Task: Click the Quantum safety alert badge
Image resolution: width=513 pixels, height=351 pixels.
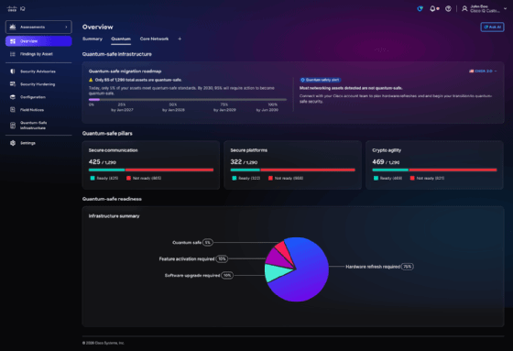Action: [321, 80]
